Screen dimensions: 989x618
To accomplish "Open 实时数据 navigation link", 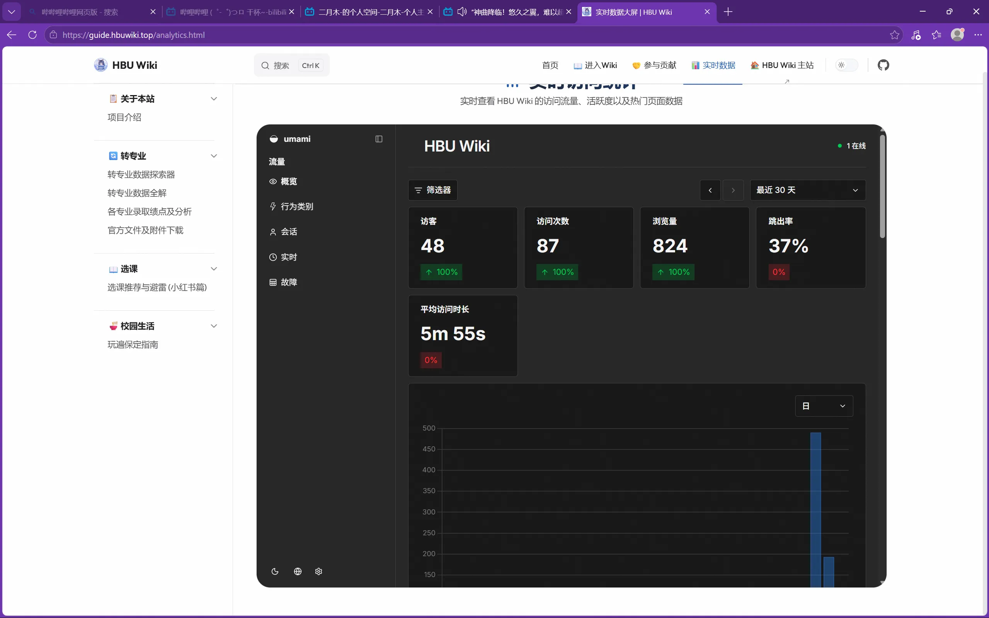I will coord(713,65).
